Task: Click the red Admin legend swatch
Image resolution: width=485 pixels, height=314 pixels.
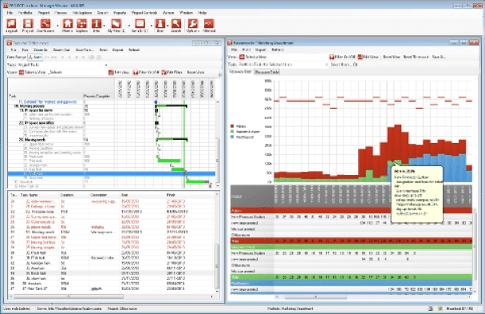Action: (x=232, y=126)
